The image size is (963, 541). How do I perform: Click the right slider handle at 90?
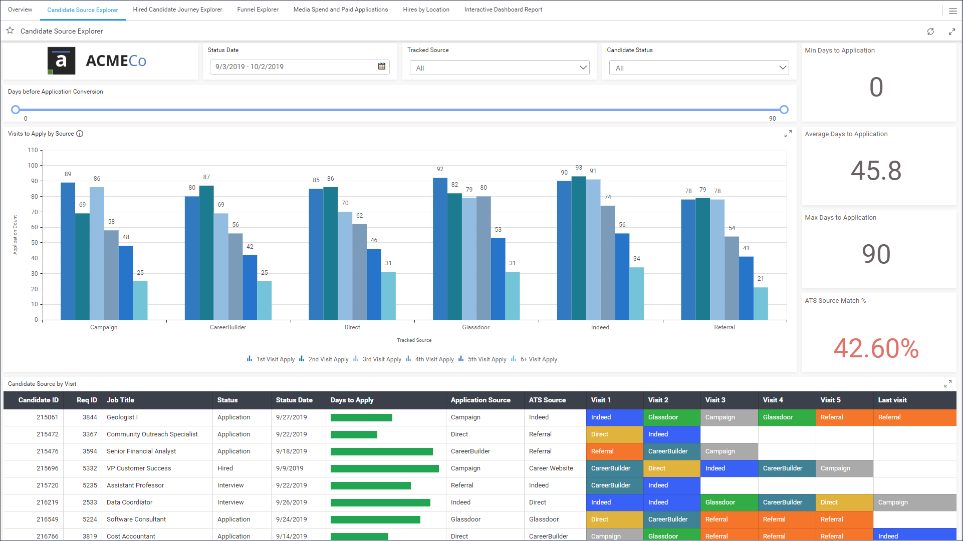pyautogui.click(x=784, y=110)
